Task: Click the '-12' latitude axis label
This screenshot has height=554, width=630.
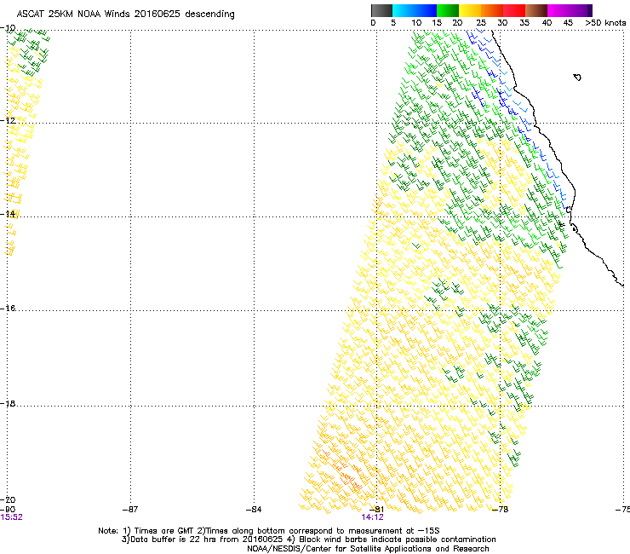Action: [x=8, y=120]
